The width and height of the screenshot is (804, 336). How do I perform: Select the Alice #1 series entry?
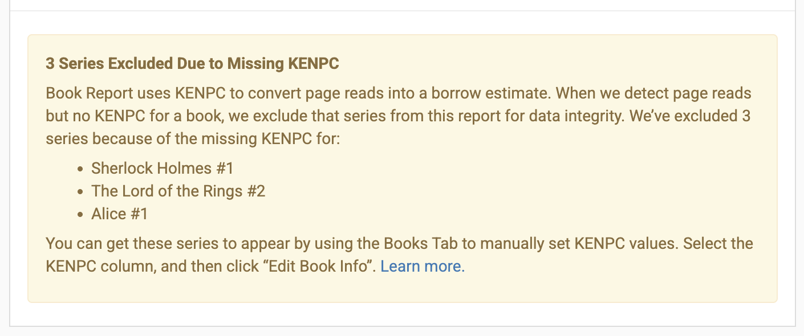[x=120, y=214]
